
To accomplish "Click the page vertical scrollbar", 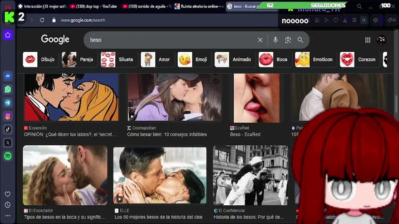I will [x=396, y=104].
